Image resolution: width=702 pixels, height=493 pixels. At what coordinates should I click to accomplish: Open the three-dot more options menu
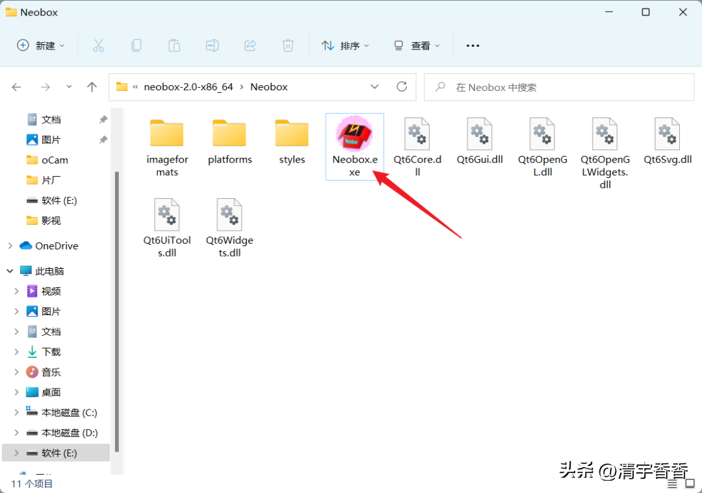click(473, 45)
